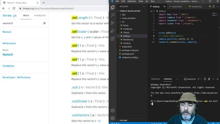Screen dimensions: 220x124
Task: Open a new browser tab
Action: coord(44,3)
